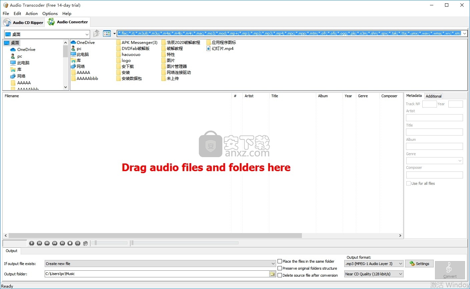Screen dimensions: 470x289
Task: Select the APK Messenger(3) folder
Action: pos(137,42)
